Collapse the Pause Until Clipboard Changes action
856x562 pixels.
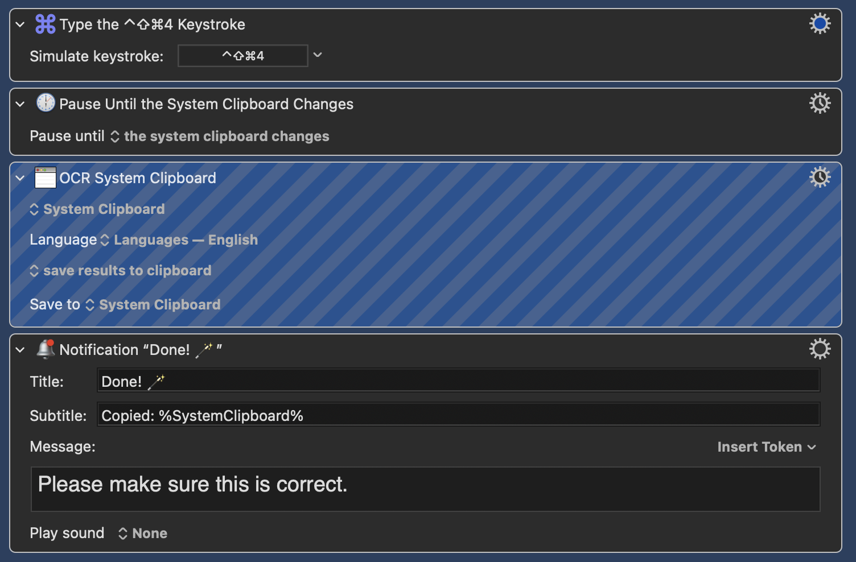click(20, 104)
